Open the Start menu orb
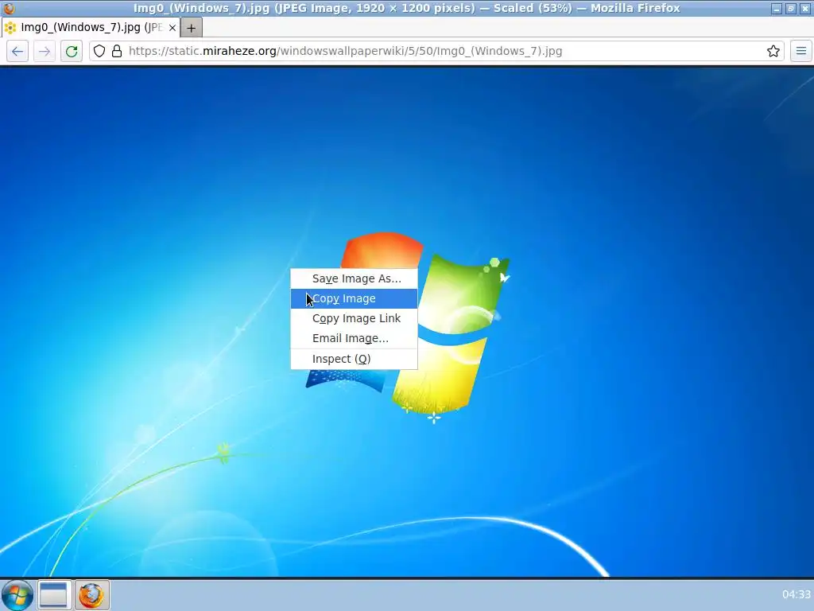The height and width of the screenshot is (611, 814). pos(17,595)
